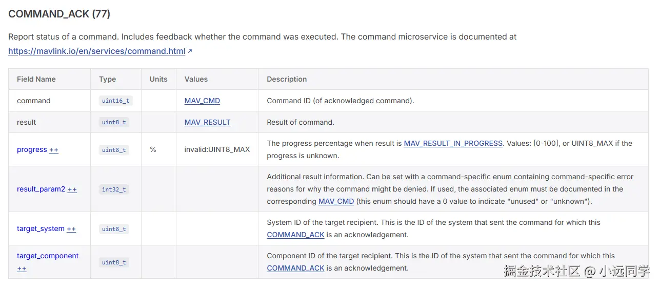Open the MAV_RESULT enum link

tap(207, 123)
